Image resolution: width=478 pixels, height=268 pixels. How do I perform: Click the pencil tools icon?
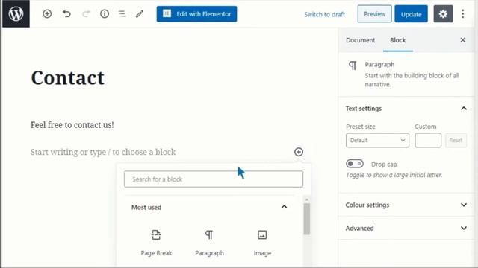[x=140, y=13]
